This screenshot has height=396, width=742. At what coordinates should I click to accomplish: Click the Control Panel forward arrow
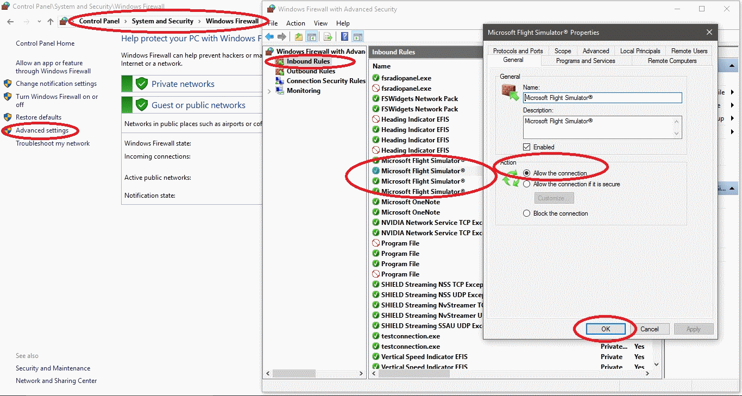pyautogui.click(x=26, y=22)
